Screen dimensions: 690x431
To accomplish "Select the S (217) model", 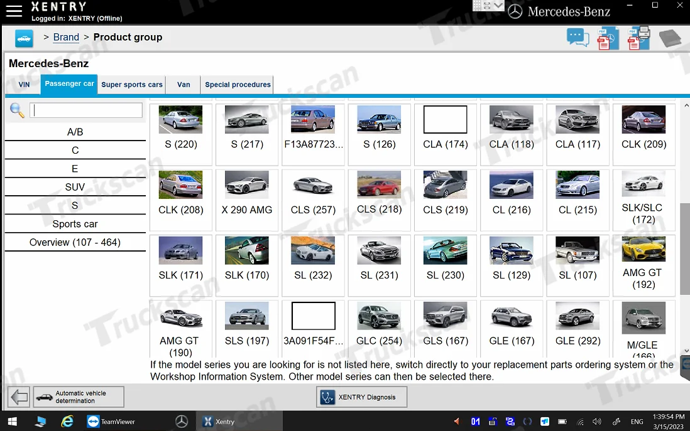I will (247, 134).
